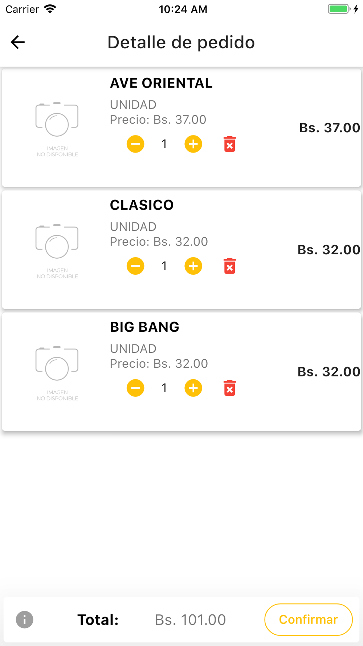Decrease CLASICO quantity with minus button
Viewport: 363px width, 646px height.
coord(135,266)
